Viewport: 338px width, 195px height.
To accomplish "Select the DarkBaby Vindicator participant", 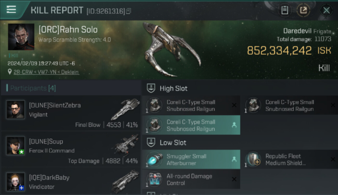I will point(71,181).
